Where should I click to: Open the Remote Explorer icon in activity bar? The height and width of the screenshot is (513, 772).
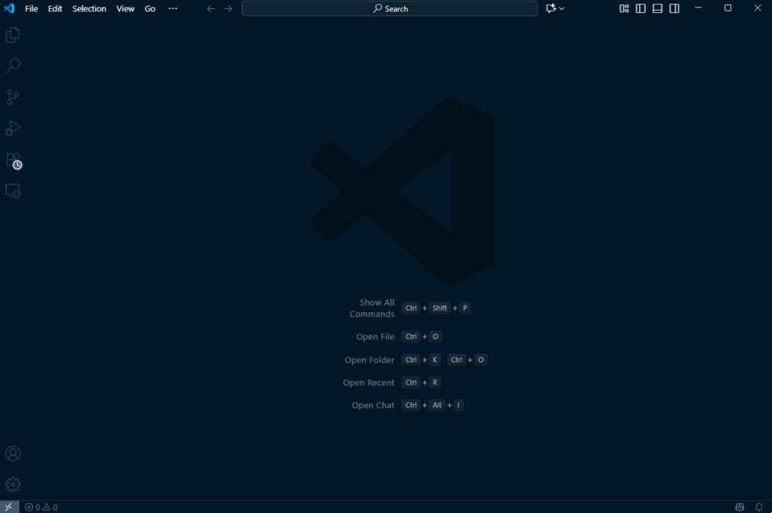[13, 191]
